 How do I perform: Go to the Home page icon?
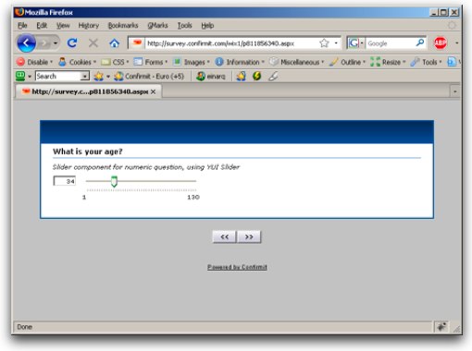(x=114, y=43)
